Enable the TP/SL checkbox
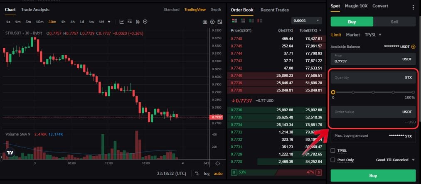Image resolution: width=421 pixels, height=184 pixels. point(333,151)
